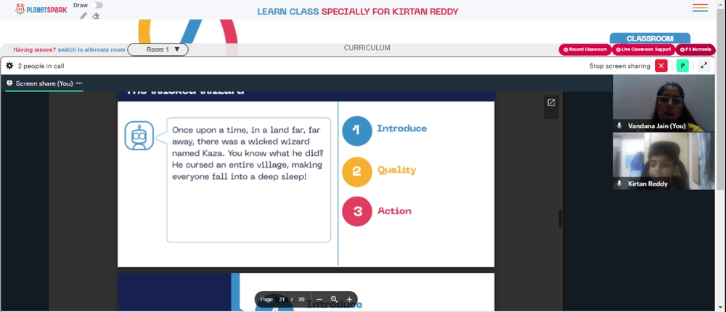The image size is (726, 312).
Task: Pop out the shared PDF viewer
Action: coord(551,103)
